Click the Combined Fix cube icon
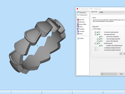Image resolution: width=125 pixels, height=94 pixels. (x=78, y=15)
